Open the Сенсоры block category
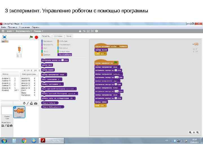 (x=63, y=48)
